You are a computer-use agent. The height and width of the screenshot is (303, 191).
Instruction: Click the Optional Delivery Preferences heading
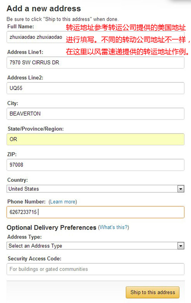click(x=52, y=228)
